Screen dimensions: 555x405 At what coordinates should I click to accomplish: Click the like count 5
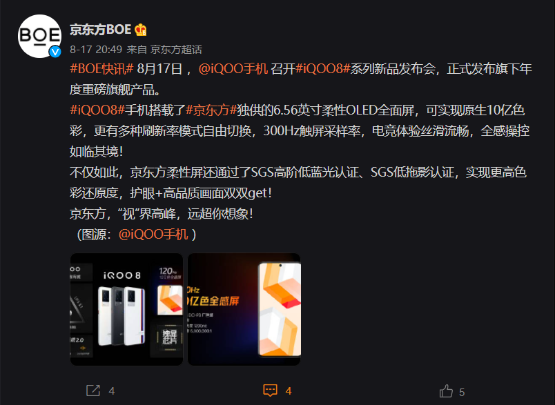(x=462, y=392)
